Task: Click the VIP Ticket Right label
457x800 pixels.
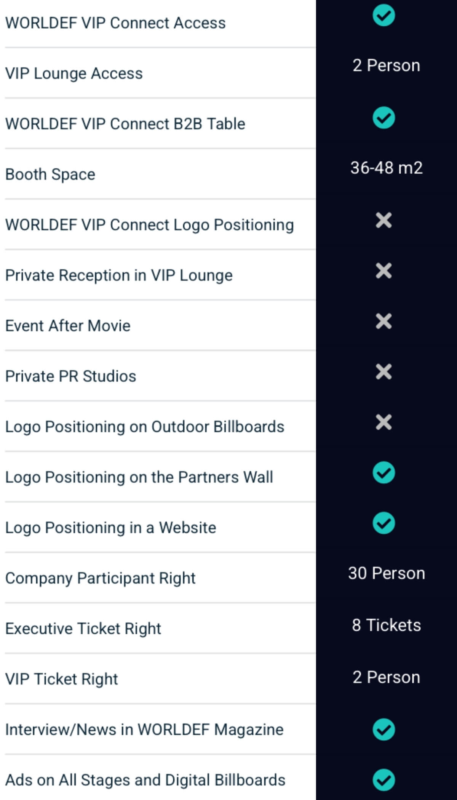Action: click(62, 679)
